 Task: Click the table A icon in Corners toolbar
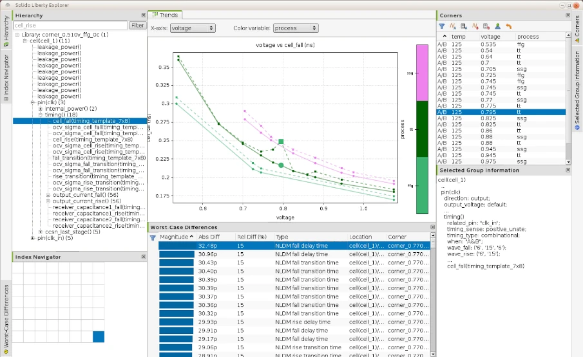coord(464,26)
